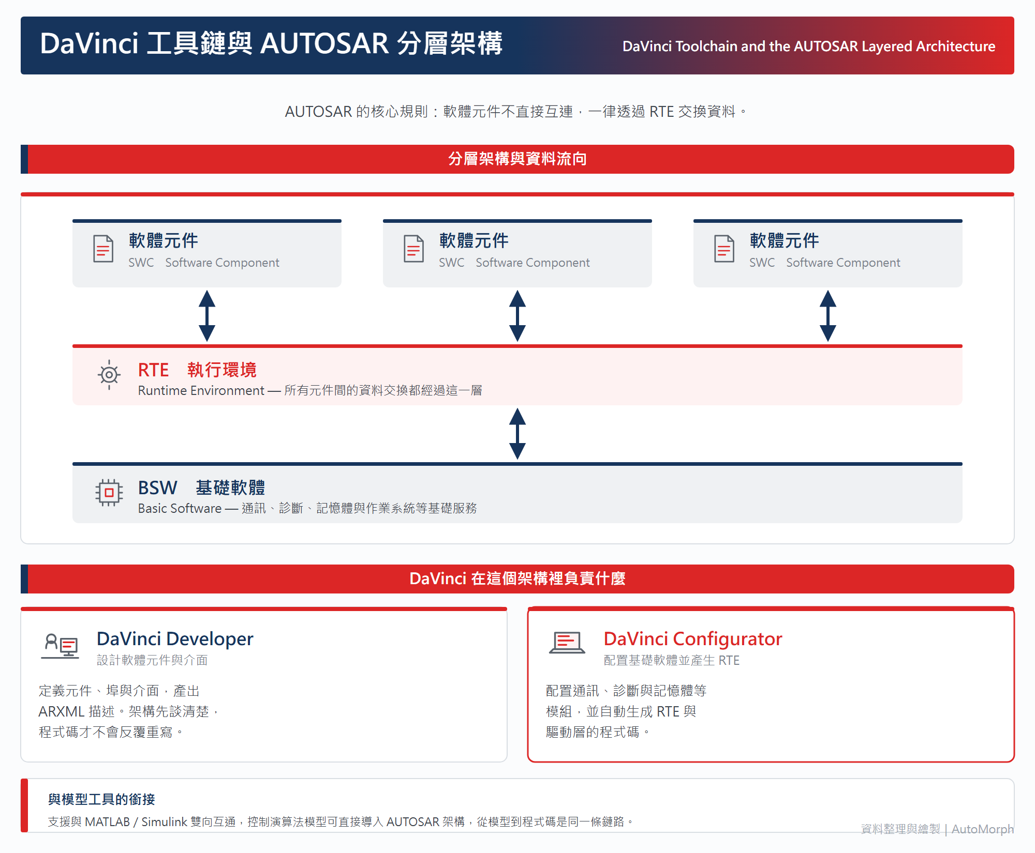
Task: Select the 分層架構與資料流向 section header
Action: point(517,159)
